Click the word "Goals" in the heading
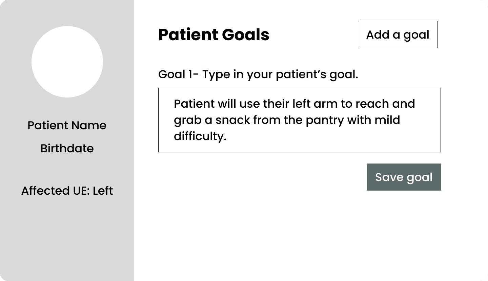488x281 pixels. click(246, 35)
